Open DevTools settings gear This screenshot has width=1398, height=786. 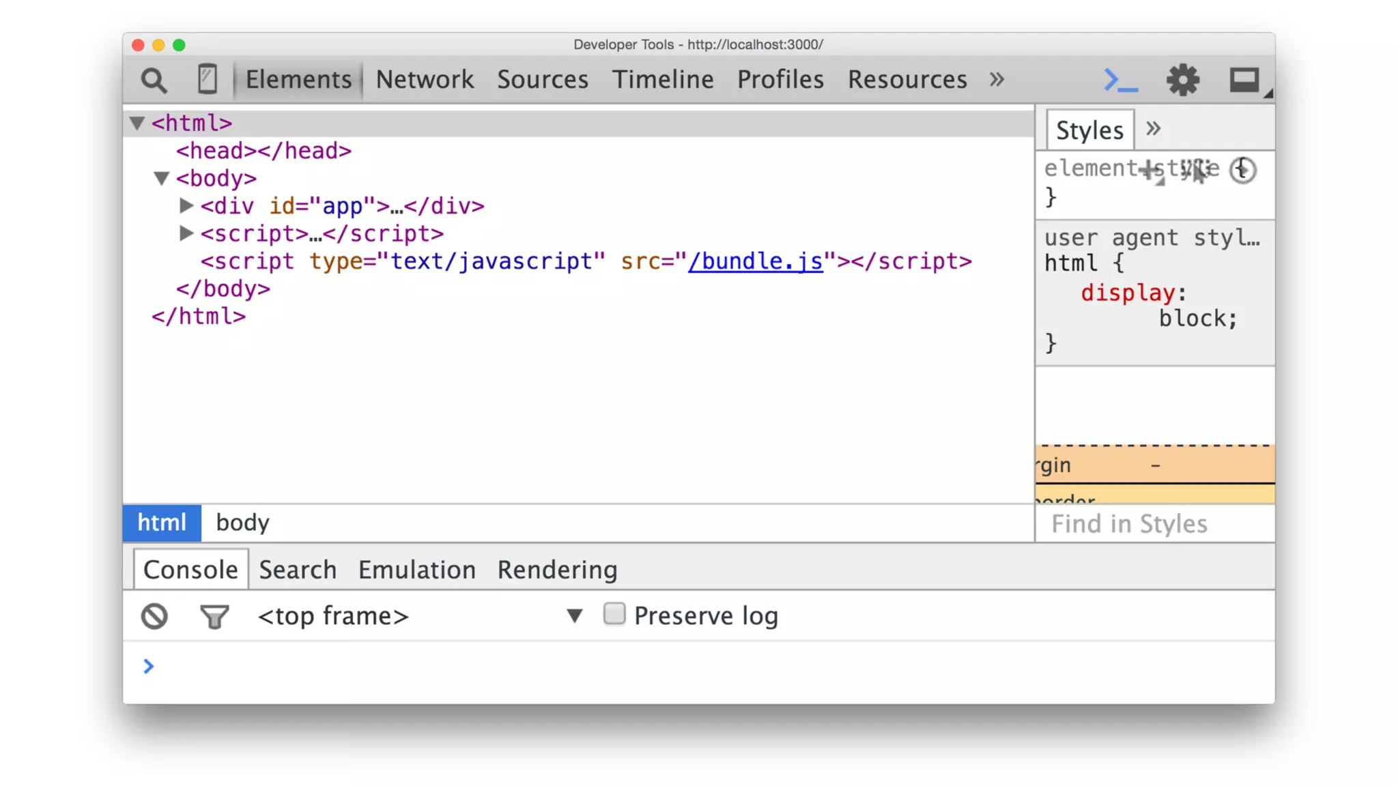coord(1182,81)
